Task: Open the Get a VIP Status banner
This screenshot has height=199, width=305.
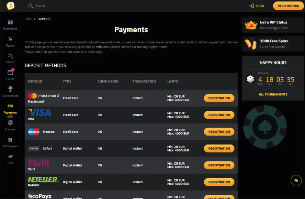Action: (273, 25)
